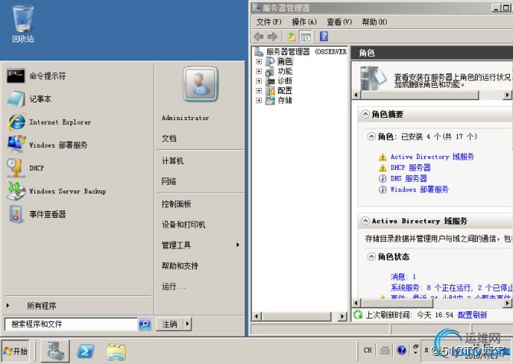Click Server Manager taskbar icon

[x=55, y=351]
